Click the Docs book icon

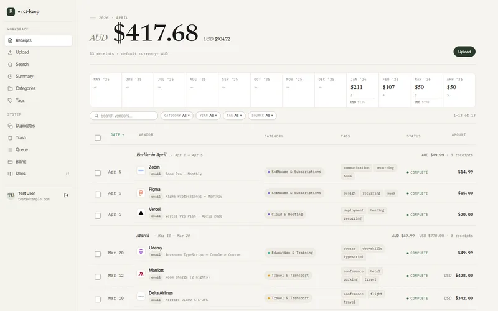coord(10,174)
